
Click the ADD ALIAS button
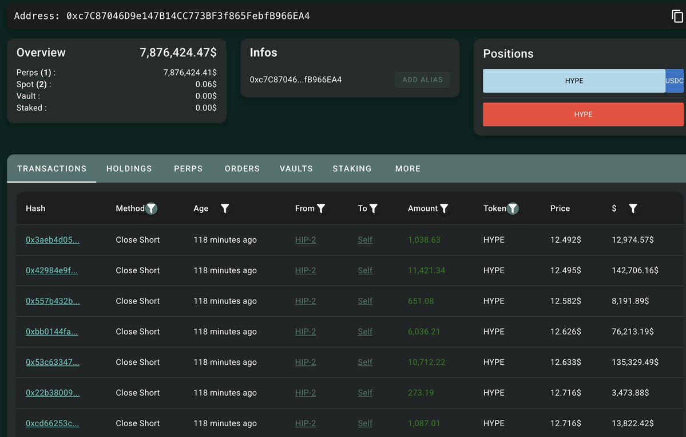(422, 80)
